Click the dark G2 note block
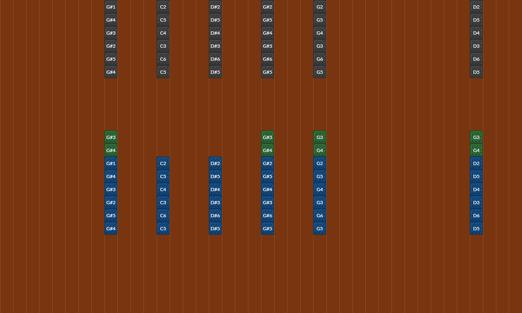The width and height of the screenshot is (522, 313). point(319,7)
